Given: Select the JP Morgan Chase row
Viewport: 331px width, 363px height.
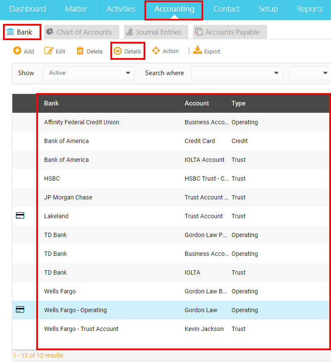Looking at the screenshot, I should 171,197.
